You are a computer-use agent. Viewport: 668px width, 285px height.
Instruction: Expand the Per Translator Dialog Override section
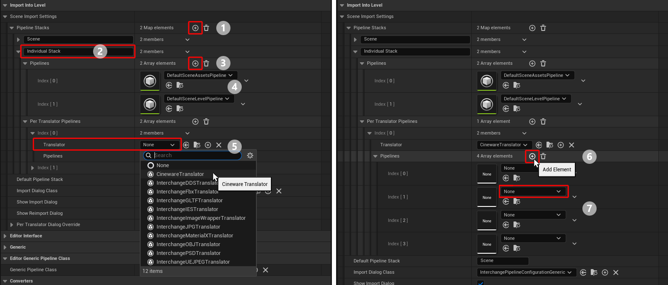[12, 225]
